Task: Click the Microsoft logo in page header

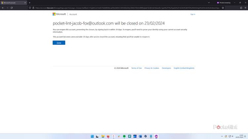Action: click(x=59, y=14)
